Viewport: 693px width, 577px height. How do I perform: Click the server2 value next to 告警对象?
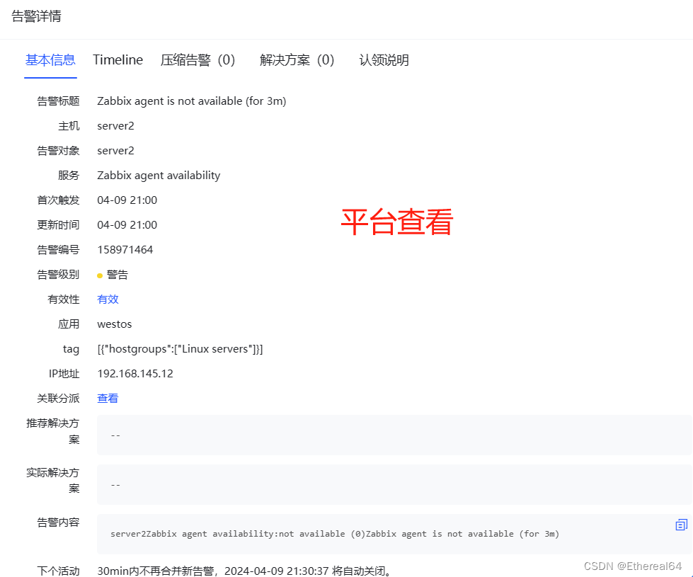coord(116,151)
